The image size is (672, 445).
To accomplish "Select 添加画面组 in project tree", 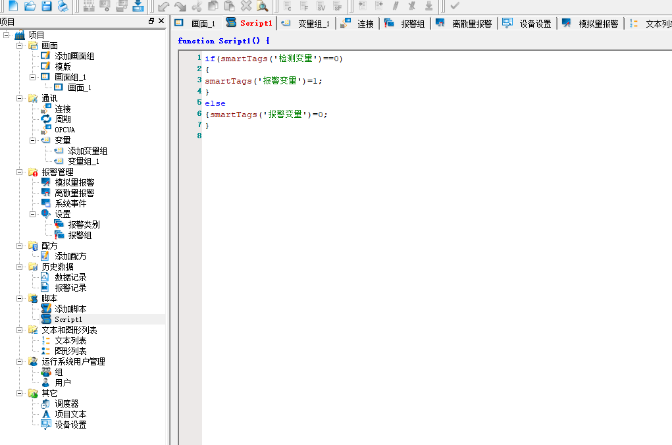I will (x=74, y=56).
